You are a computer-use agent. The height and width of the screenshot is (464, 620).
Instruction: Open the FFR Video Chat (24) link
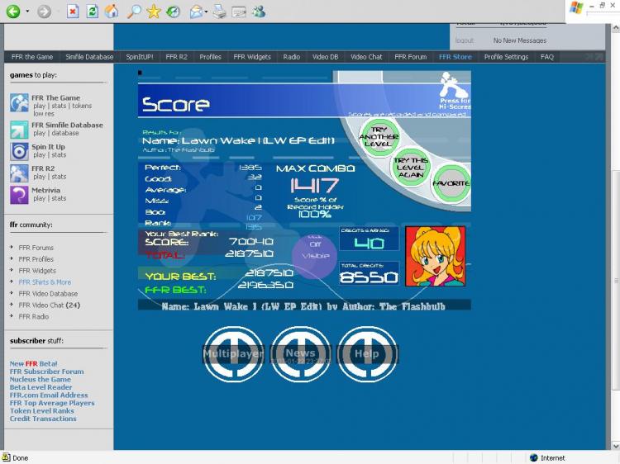tap(50, 305)
